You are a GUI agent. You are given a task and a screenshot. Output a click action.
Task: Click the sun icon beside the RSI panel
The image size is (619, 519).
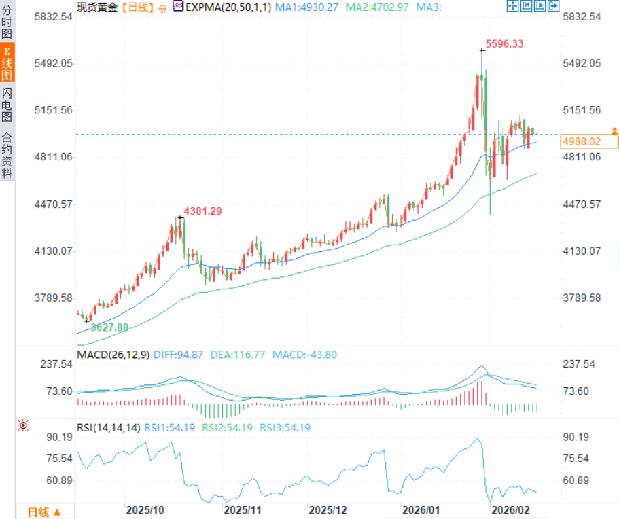pyautogui.click(x=22, y=425)
